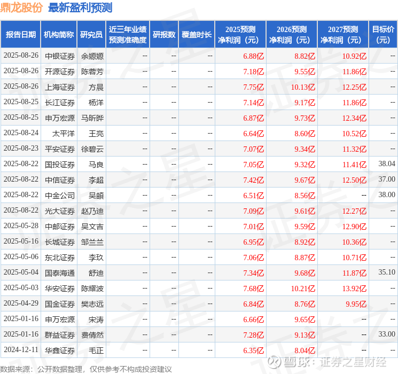Viewport: 398px width, 374px height.
Task: Click analyst name 费倩然
Action: [x=92, y=335]
